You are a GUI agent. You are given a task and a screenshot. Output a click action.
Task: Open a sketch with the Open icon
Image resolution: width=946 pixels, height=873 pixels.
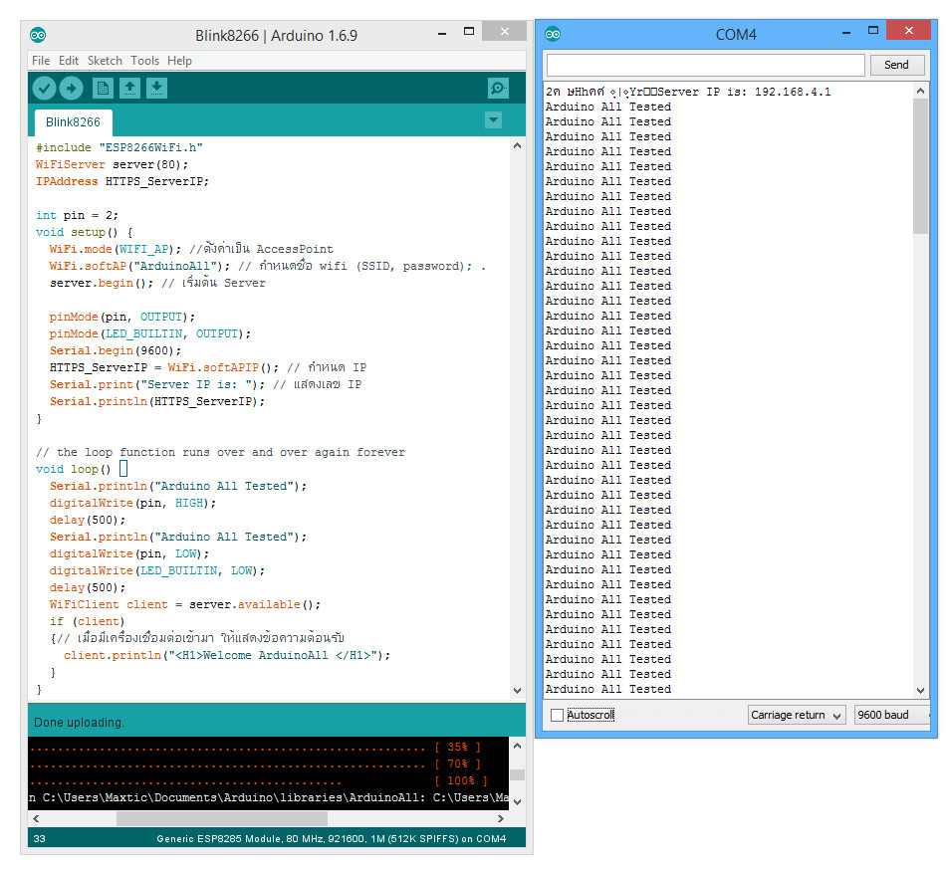(129, 88)
